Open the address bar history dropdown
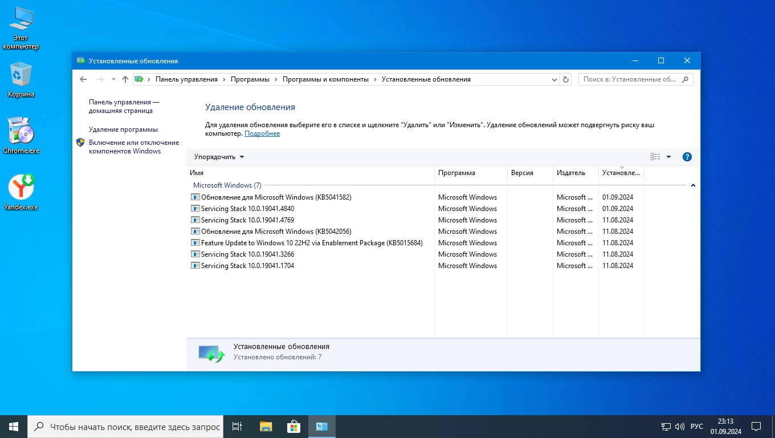Screen dimensions: 775x438 [x=554, y=79]
